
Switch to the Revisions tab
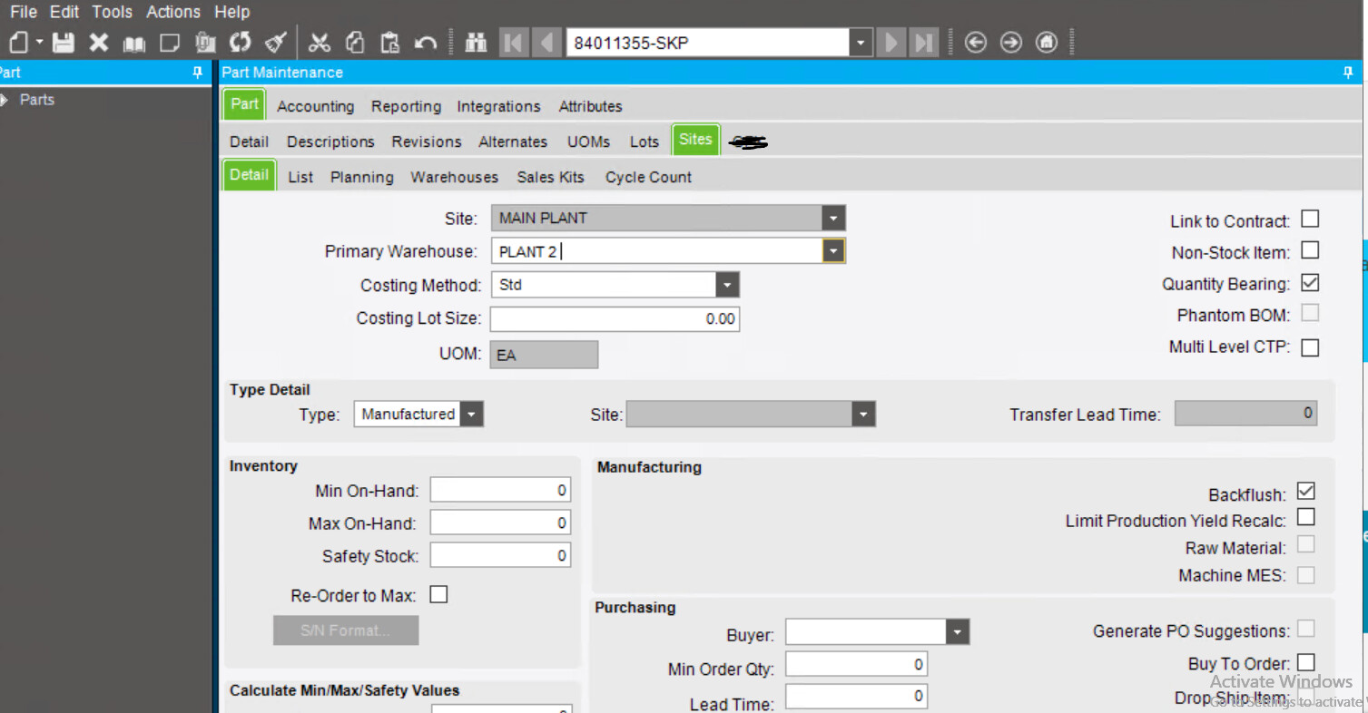[427, 142]
